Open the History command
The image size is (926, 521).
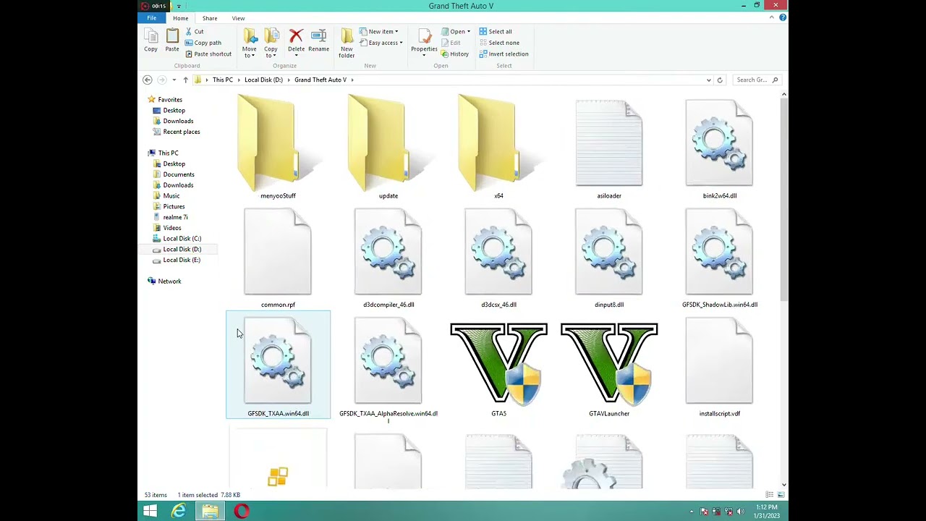coord(454,54)
